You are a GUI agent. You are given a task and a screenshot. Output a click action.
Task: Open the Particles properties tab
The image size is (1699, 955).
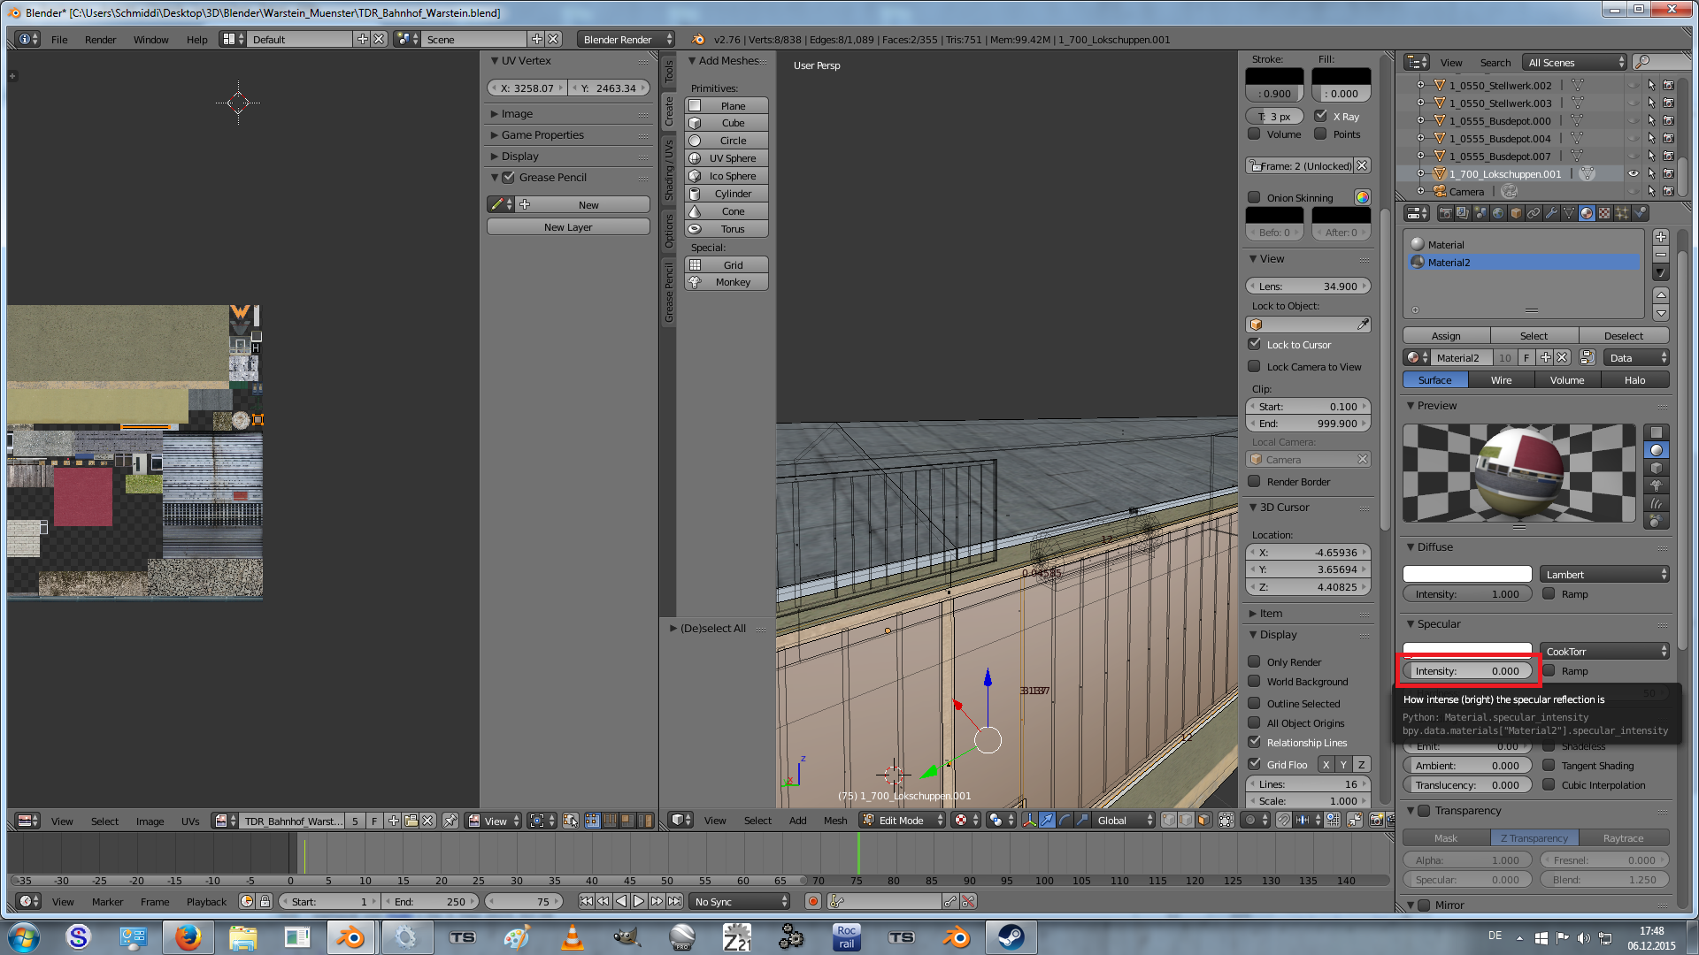click(x=1622, y=213)
